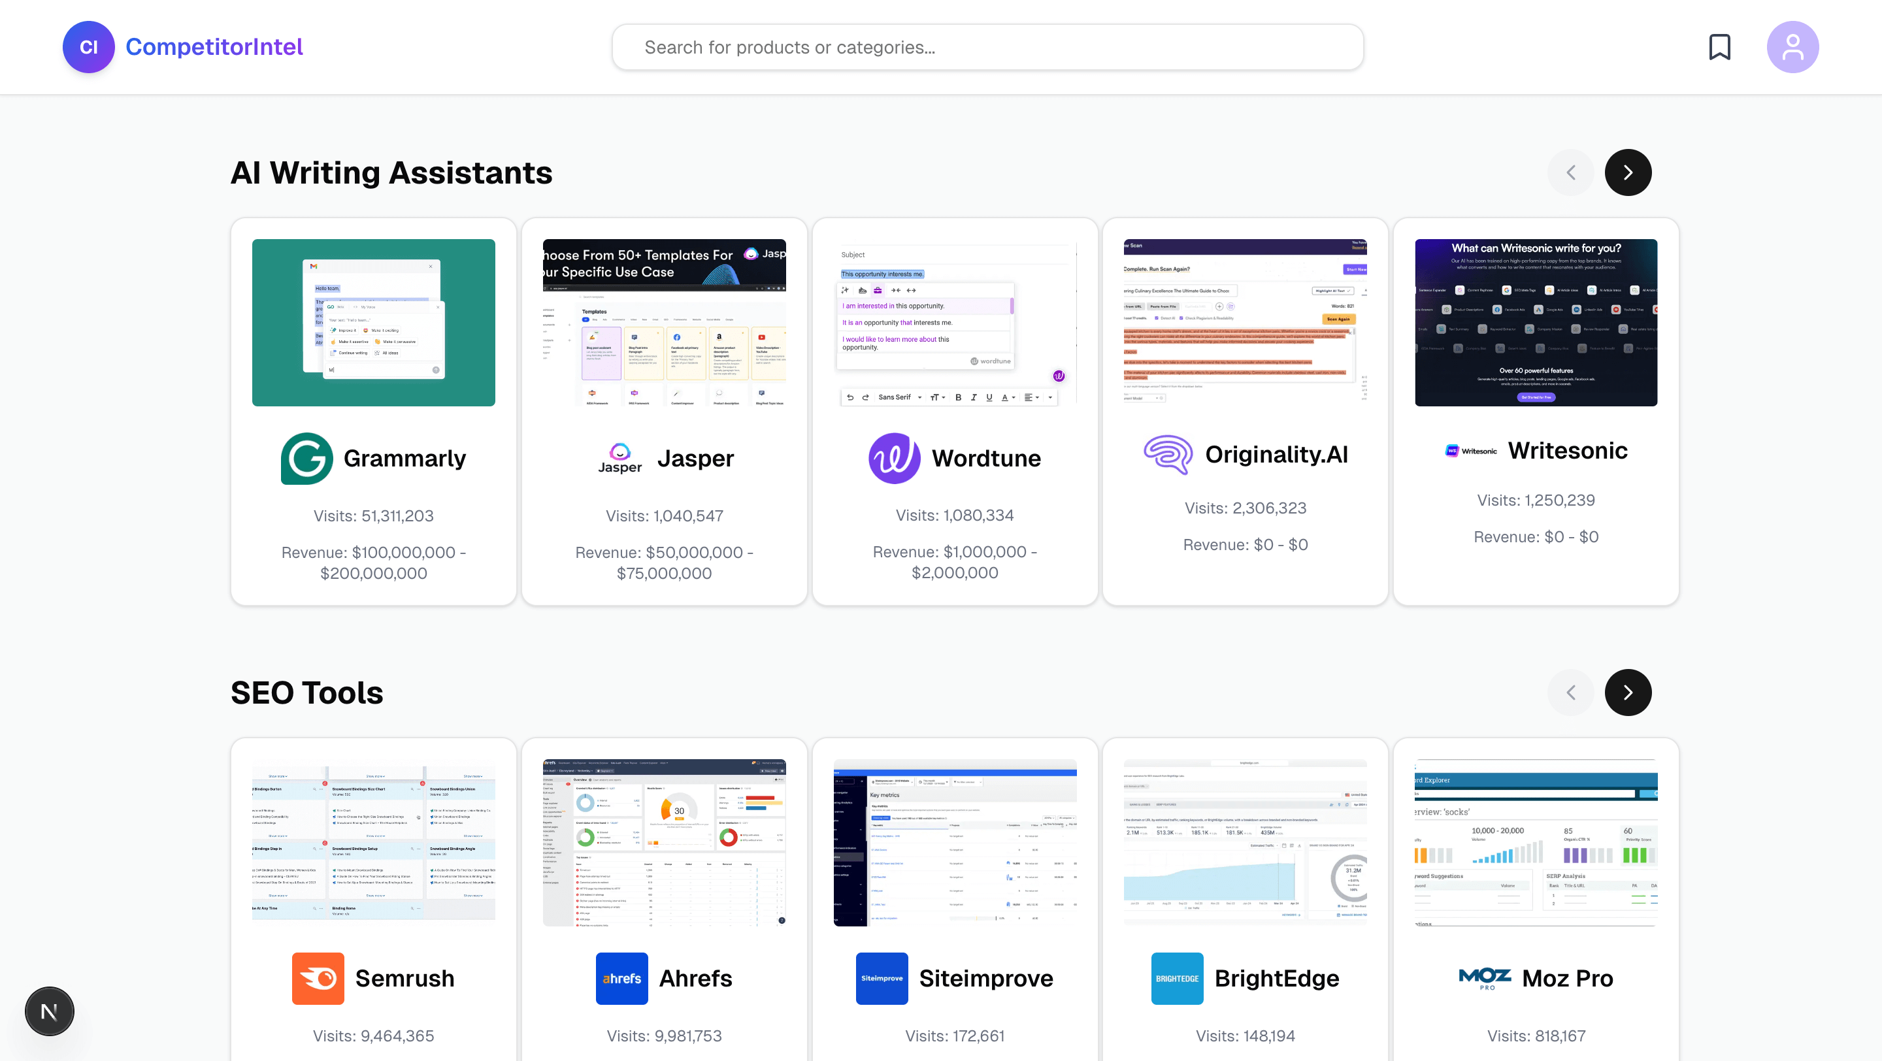Open the Ahrefs product name

(695, 979)
